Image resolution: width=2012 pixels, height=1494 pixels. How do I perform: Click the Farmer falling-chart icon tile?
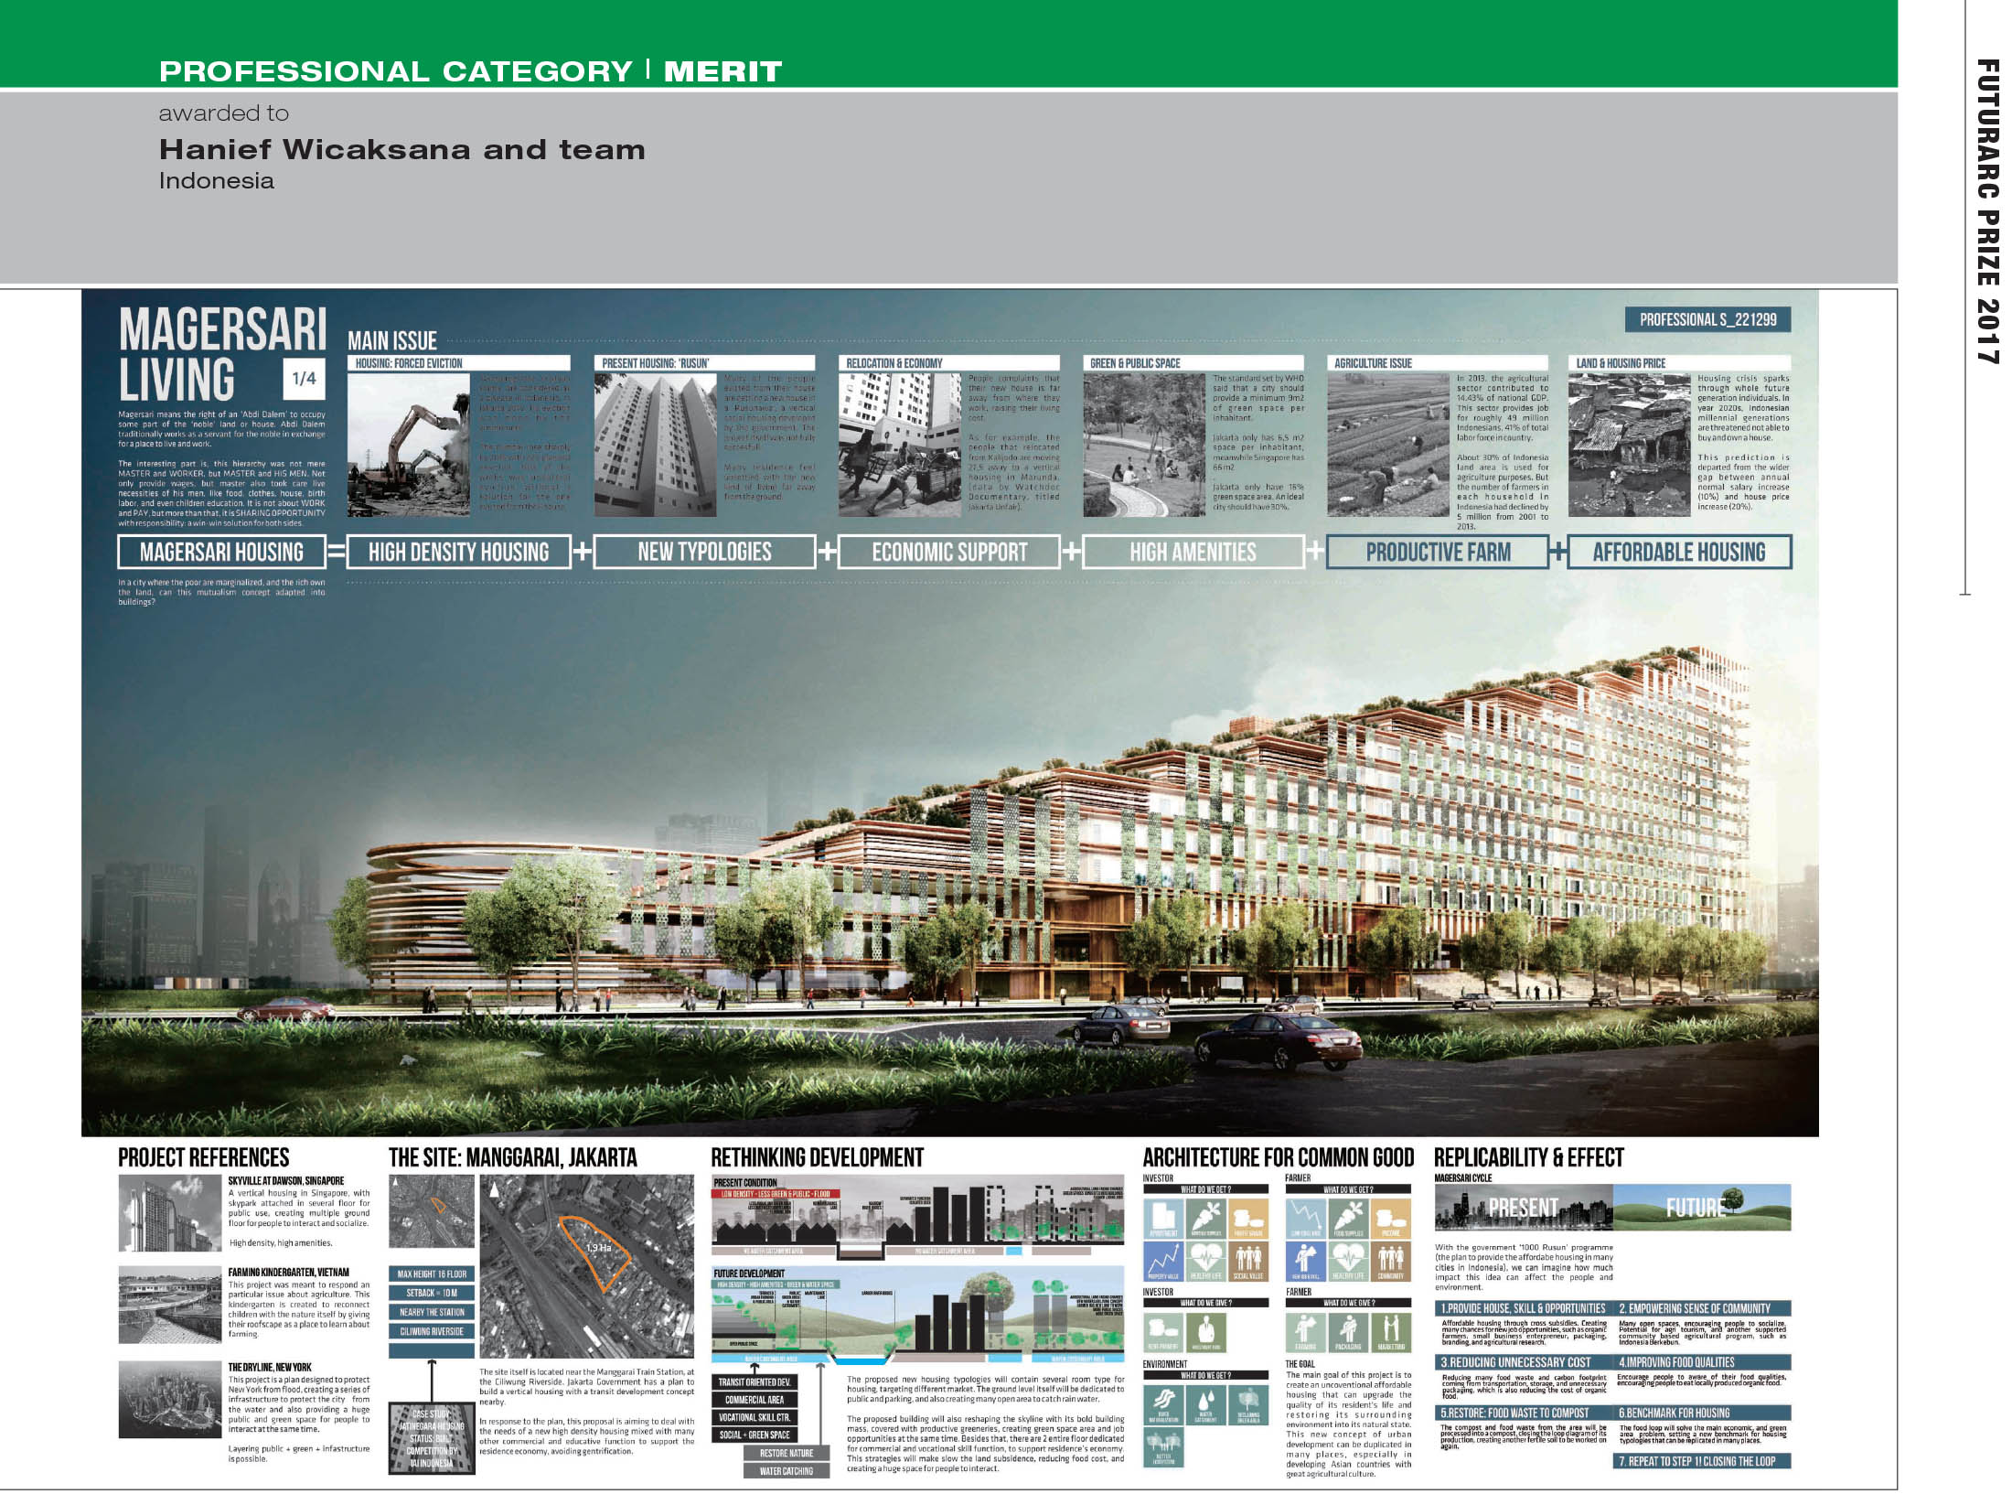pyautogui.click(x=1306, y=1219)
